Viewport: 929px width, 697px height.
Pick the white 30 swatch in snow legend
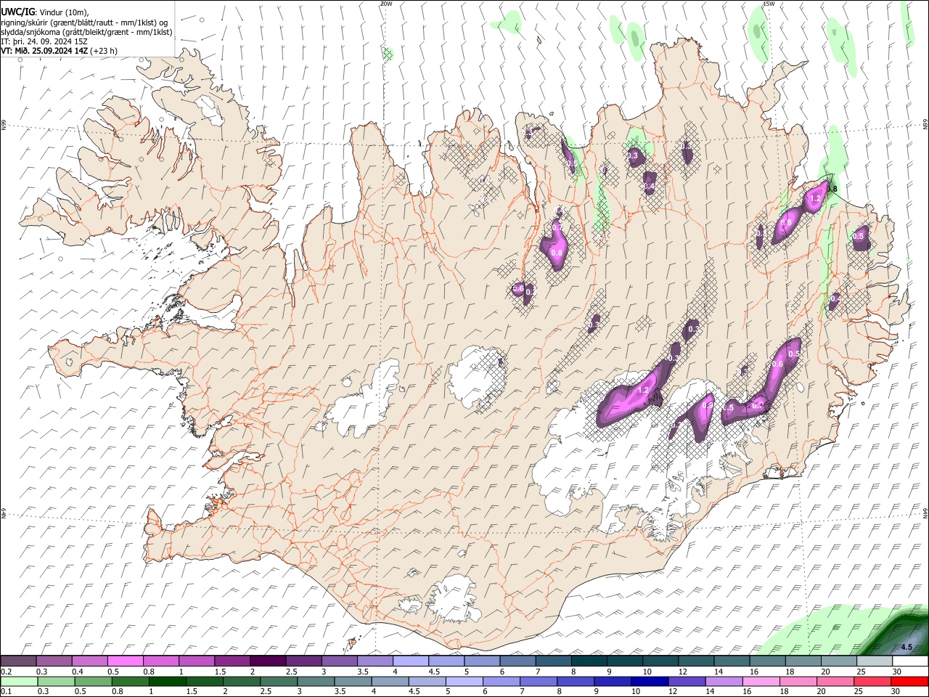(911, 661)
